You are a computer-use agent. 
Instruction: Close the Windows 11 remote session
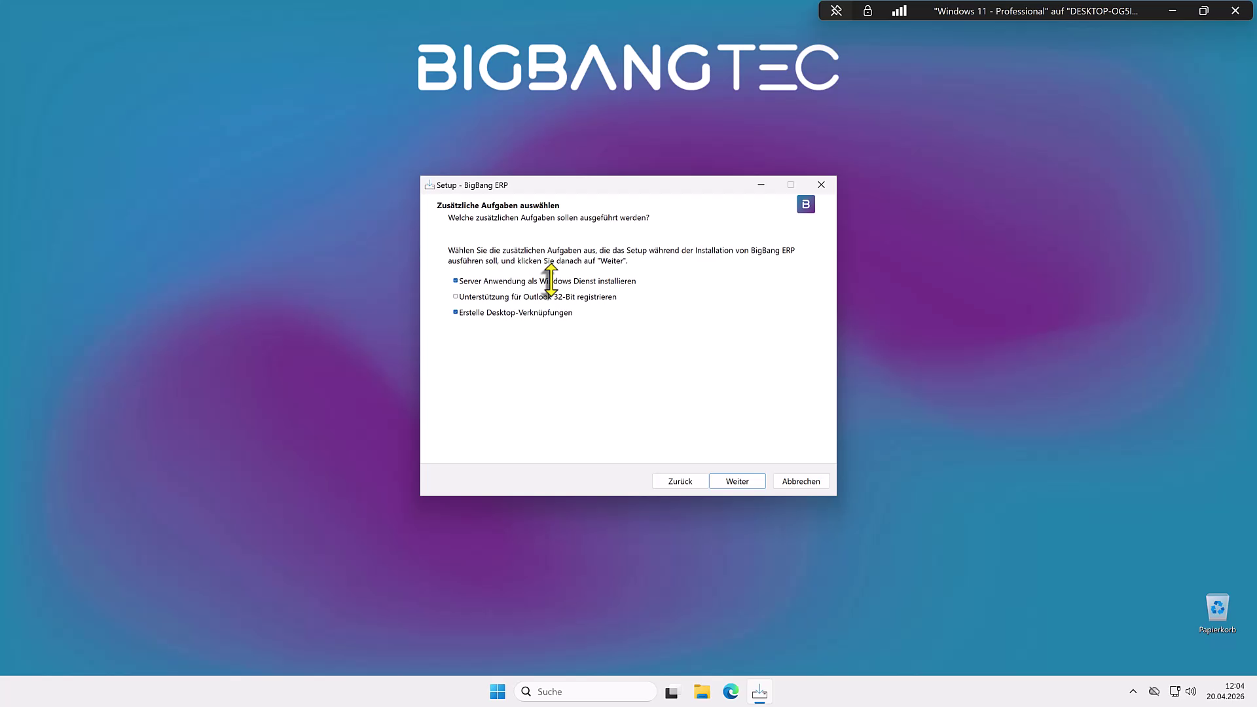point(1235,10)
